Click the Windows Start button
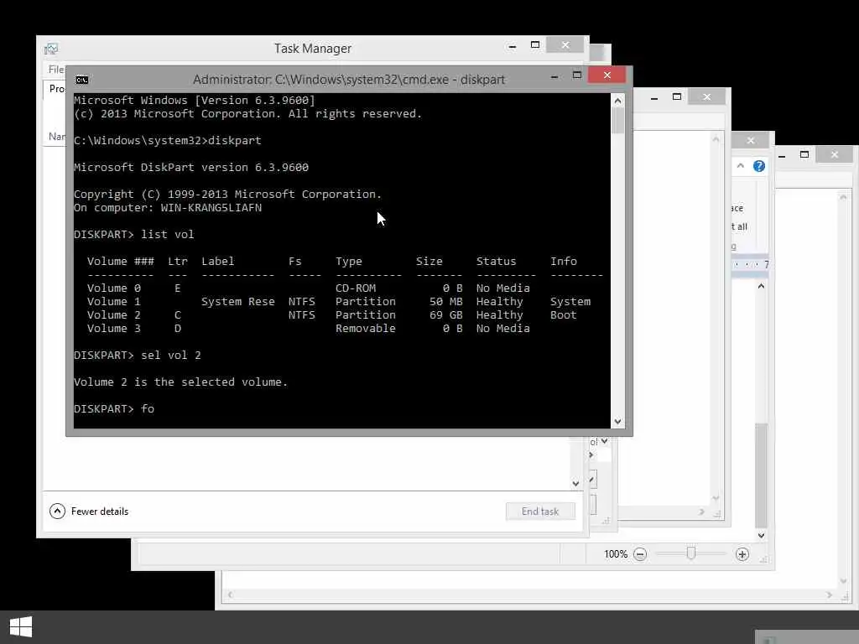This screenshot has width=859, height=644. (21, 626)
